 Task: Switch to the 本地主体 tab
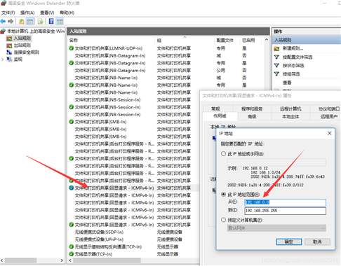[290, 116]
